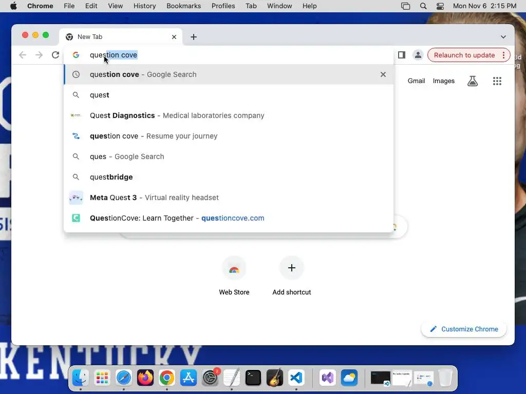Open the Window menu
The image size is (526, 394).
point(279,6)
